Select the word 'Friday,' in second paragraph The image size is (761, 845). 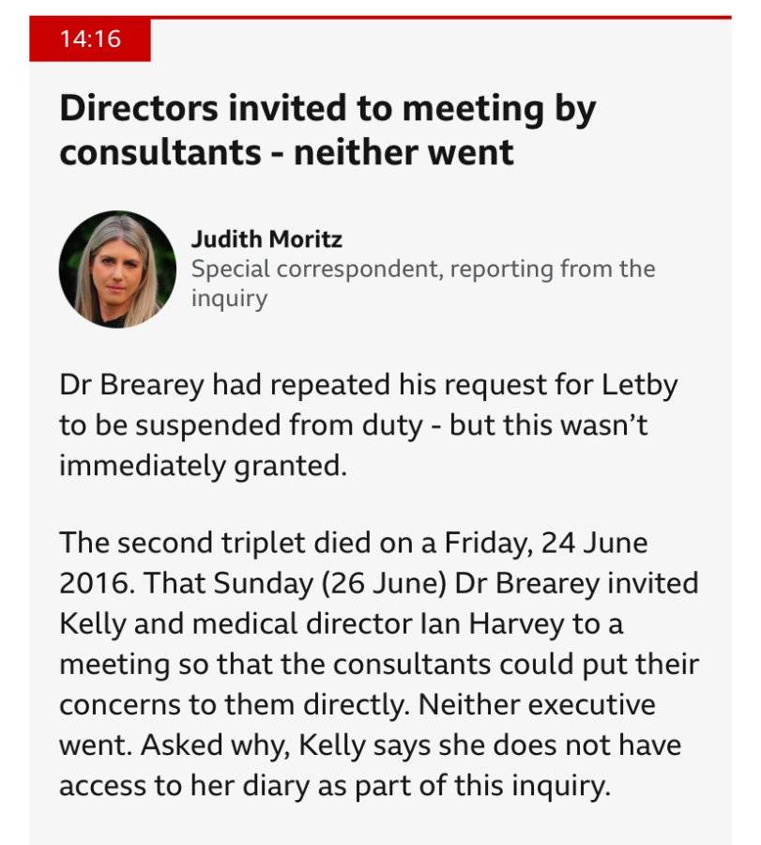489,544
